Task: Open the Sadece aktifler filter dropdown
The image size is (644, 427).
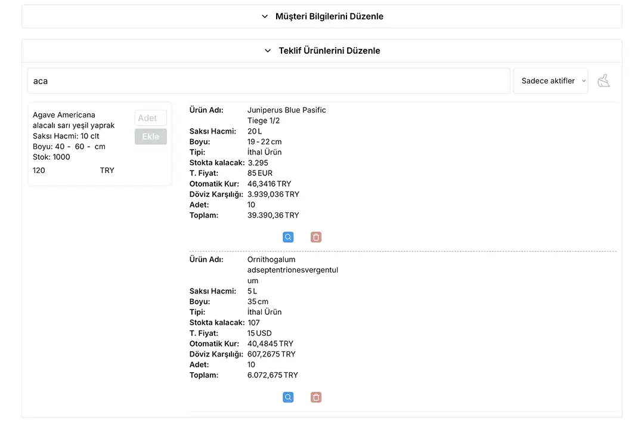Action: (x=550, y=81)
